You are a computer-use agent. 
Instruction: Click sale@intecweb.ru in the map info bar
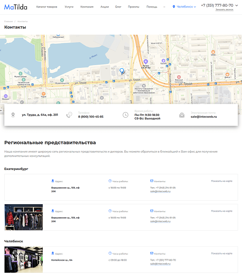tap(204, 117)
